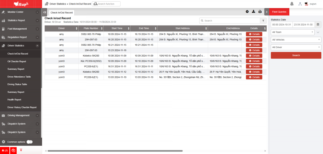The image size is (323, 154).
Task: View Details for Xúc PC350-8(2932) row
Action: click(x=254, y=61)
